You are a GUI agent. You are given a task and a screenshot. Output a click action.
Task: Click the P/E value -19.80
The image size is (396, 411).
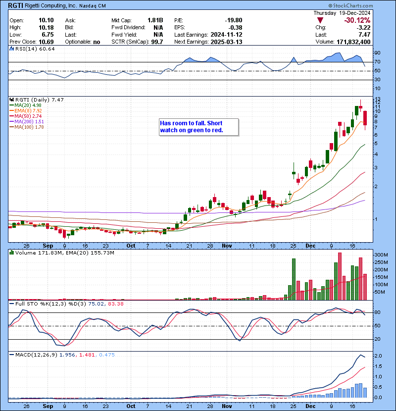[x=234, y=20]
